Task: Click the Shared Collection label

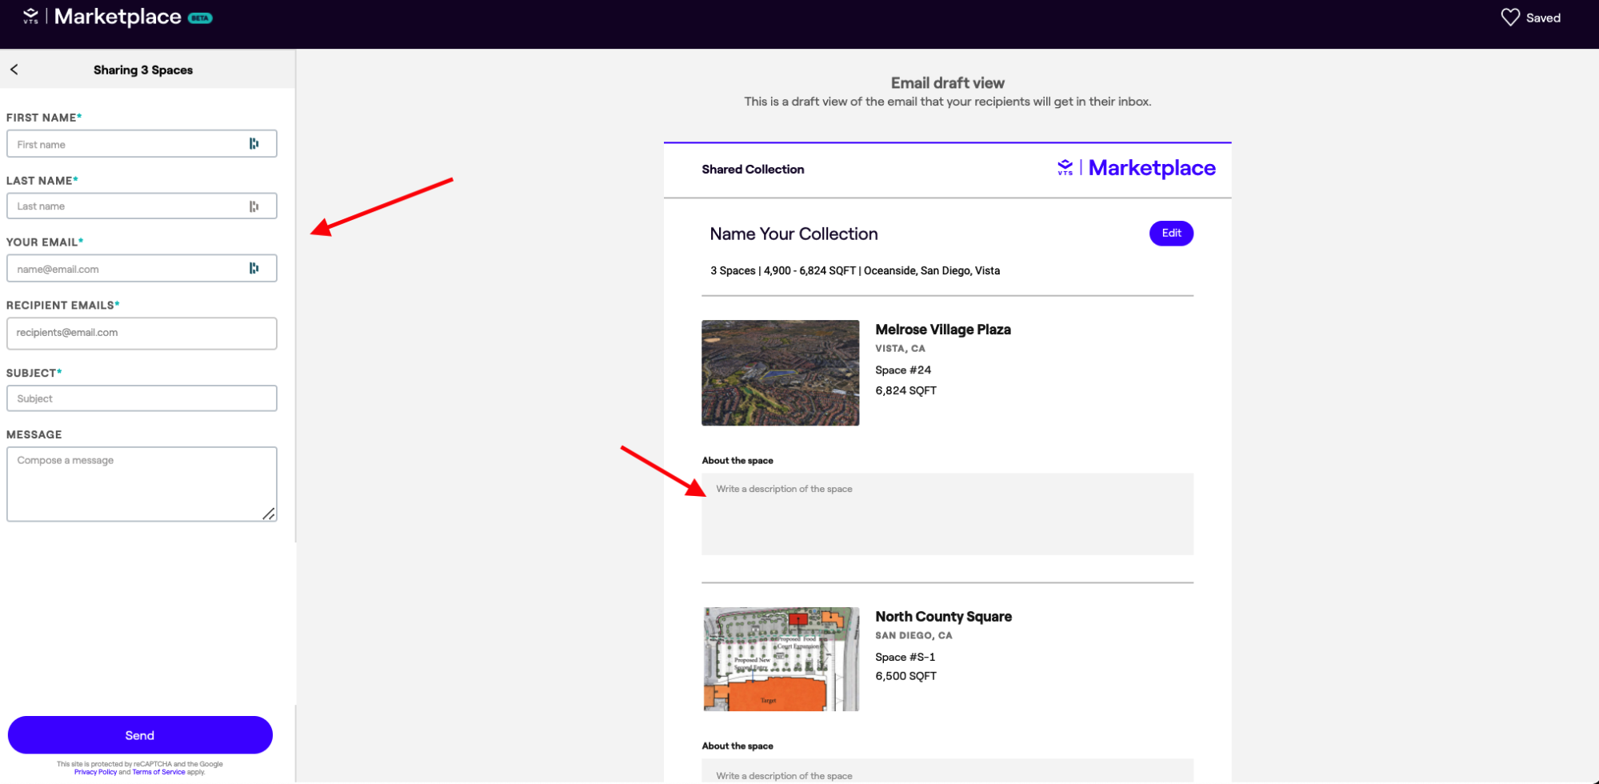Action: pyautogui.click(x=753, y=170)
